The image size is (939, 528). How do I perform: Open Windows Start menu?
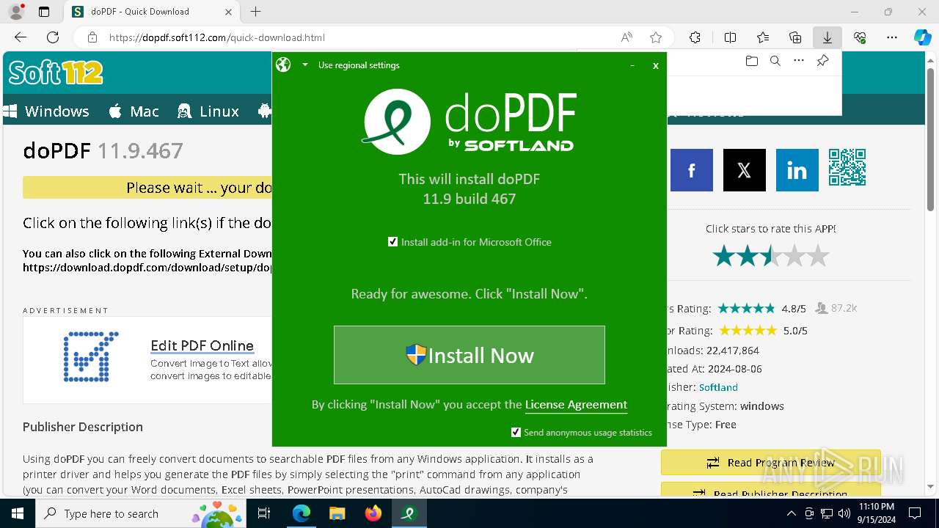point(18,513)
